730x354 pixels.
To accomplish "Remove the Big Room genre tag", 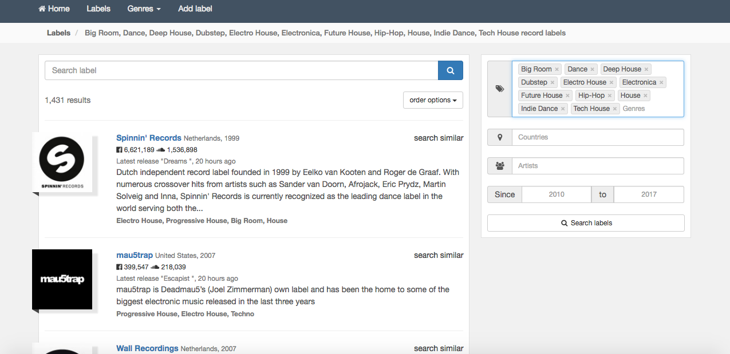I will 557,69.
